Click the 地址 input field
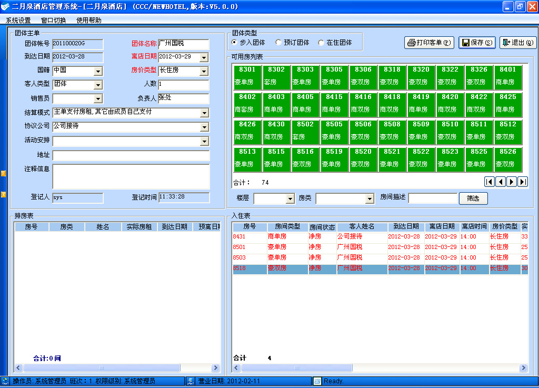The width and height of the screenshot is (539, 388). (x=131, y=155)
